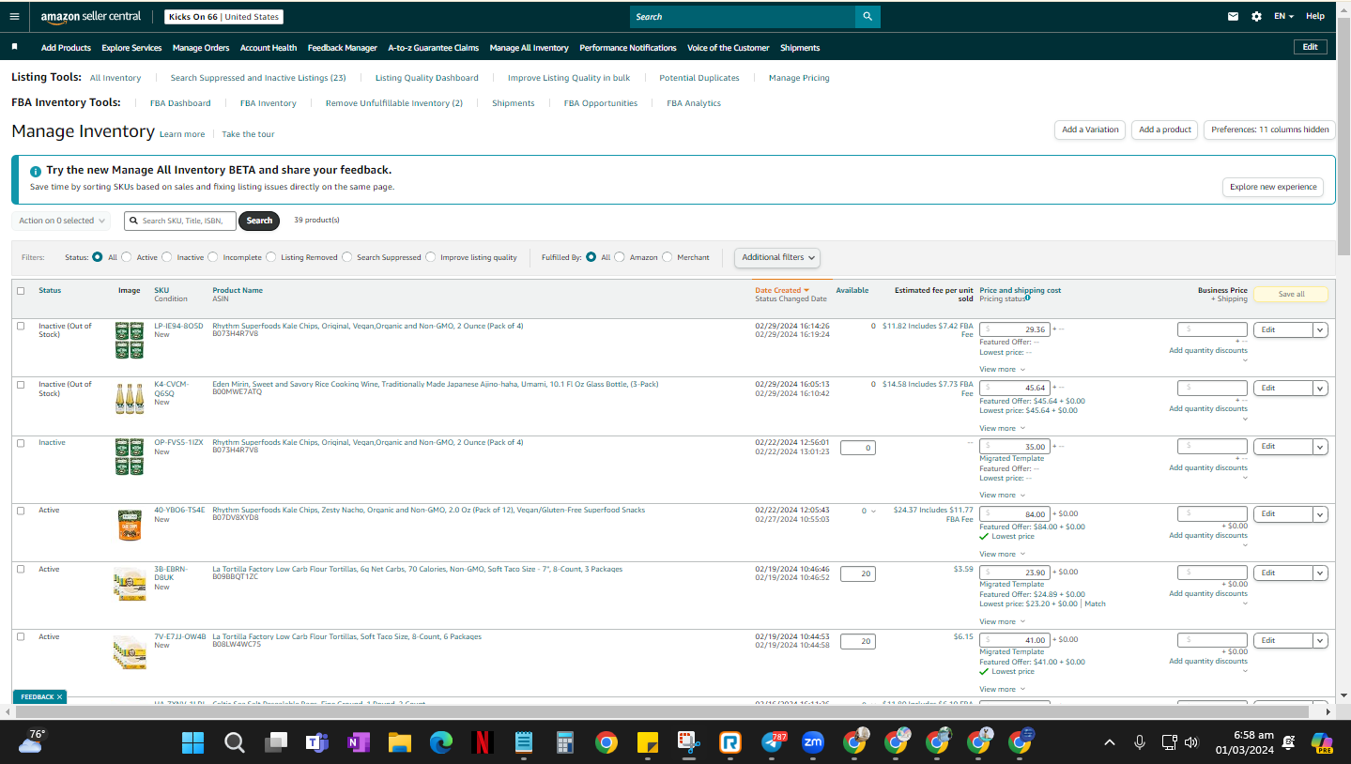Open Account Health in the top menu

click(269, 48)
